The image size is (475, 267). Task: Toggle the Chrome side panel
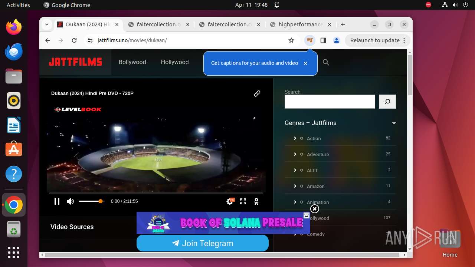point(323,40)
